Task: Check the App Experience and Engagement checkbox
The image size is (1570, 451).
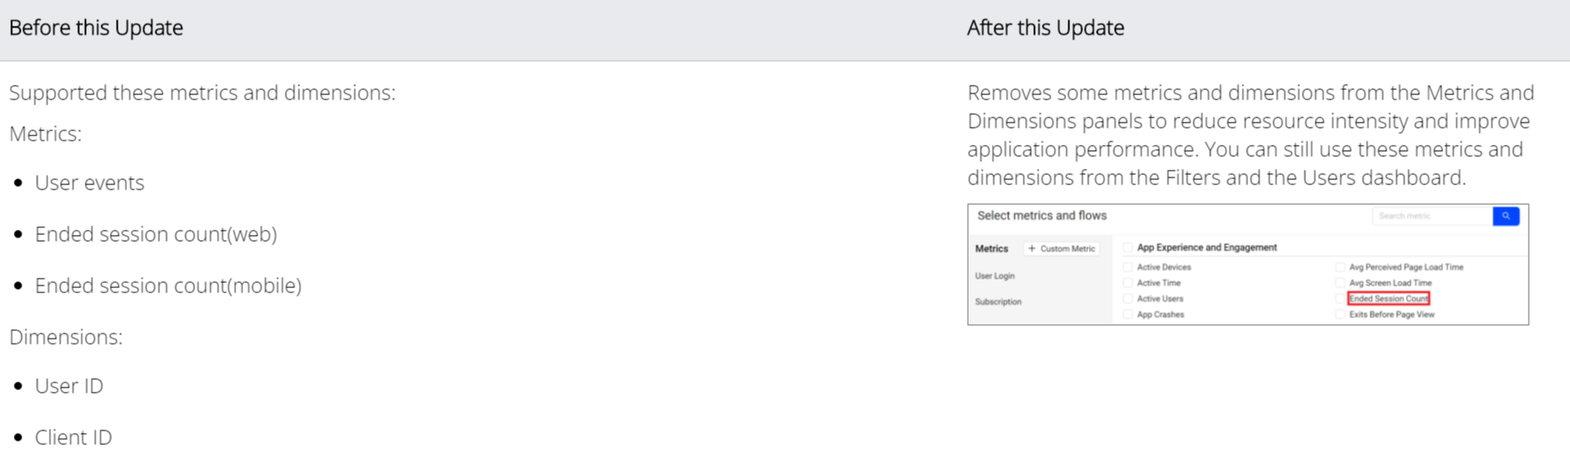Action: (x=1128, y=248)
